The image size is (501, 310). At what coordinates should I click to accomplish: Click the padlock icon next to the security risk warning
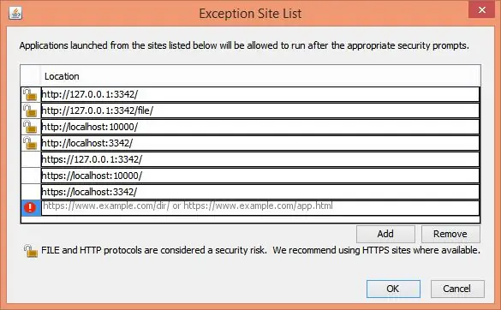[x=31, y=251]
